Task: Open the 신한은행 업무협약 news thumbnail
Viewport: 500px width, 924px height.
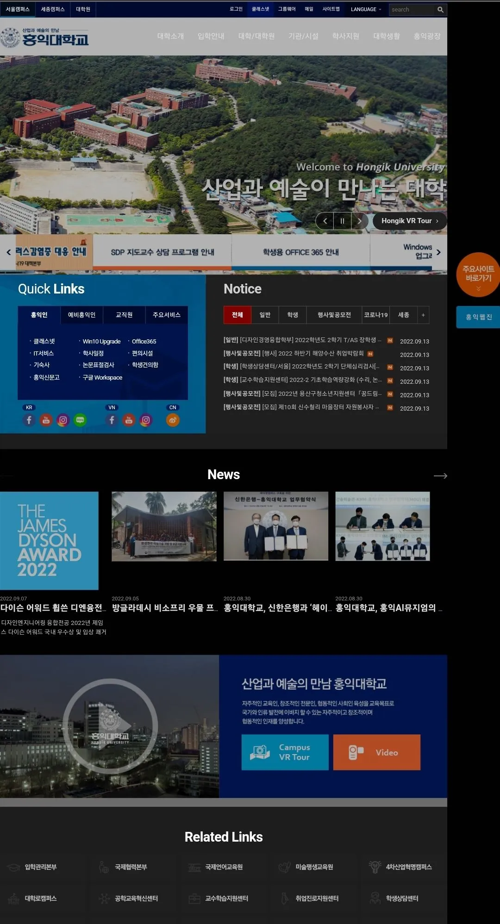Action: 276,526
